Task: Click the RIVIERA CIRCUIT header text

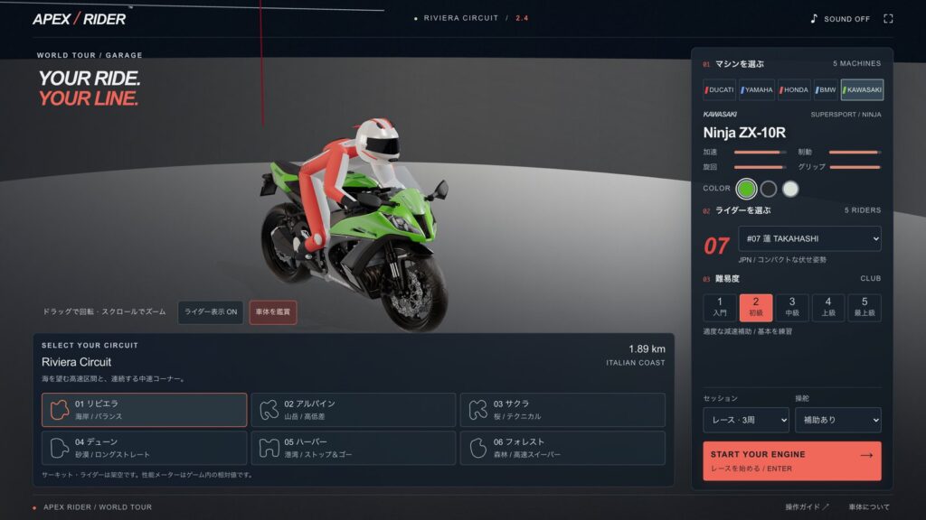Action: tap(460, 18)
